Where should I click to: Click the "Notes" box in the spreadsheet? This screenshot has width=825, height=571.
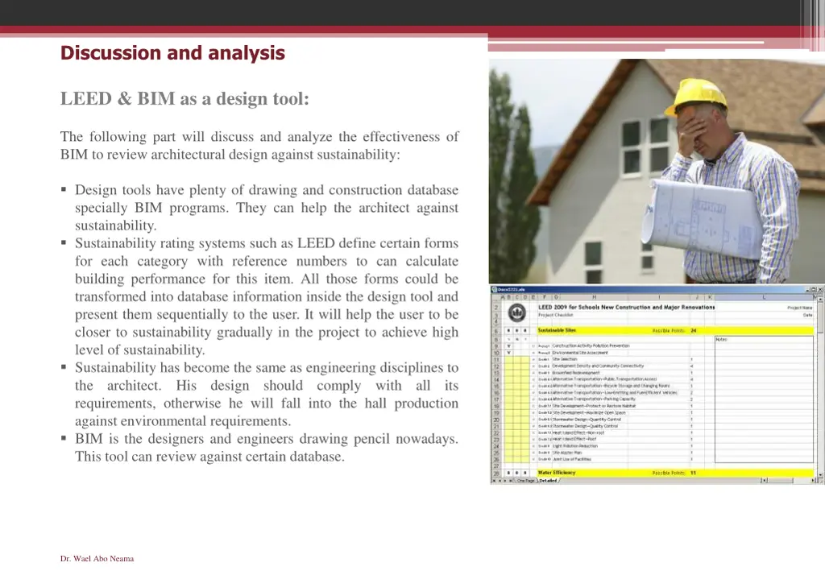click(x=765, y=399)
